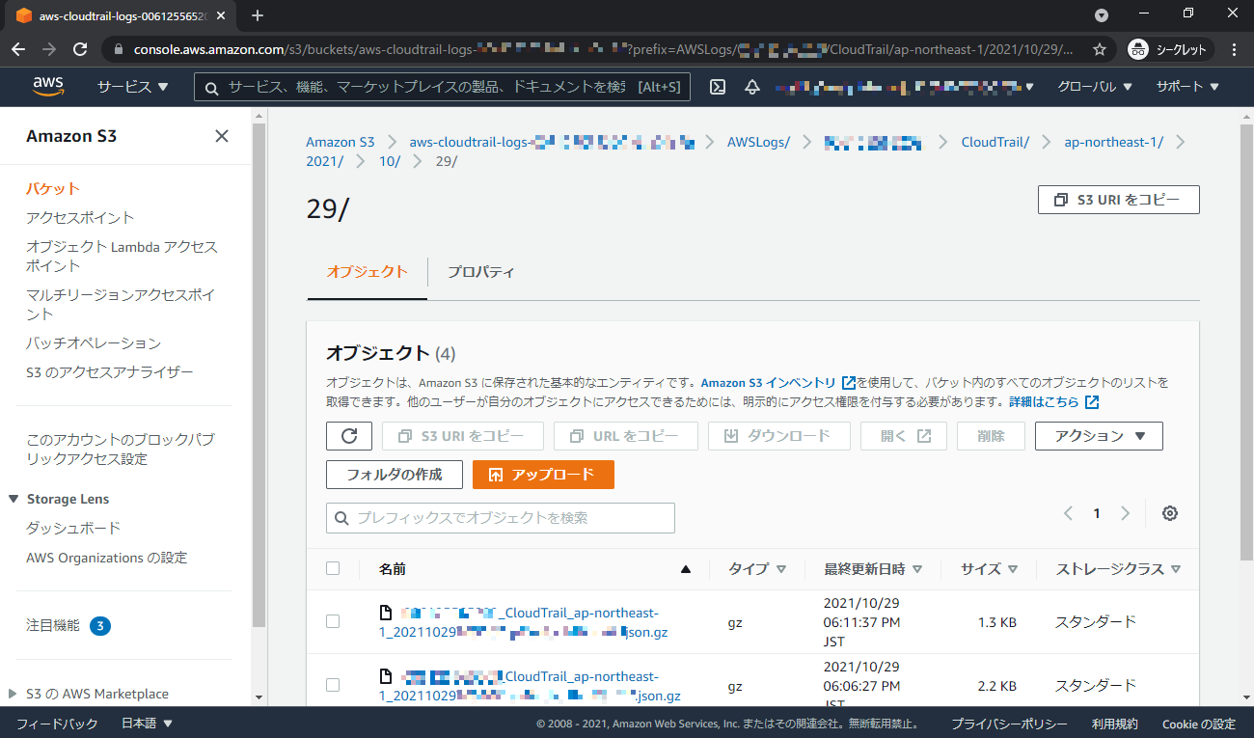Check the 1.3 KB object row checkbox
The image size is (1254, 738).
(333, 621)
